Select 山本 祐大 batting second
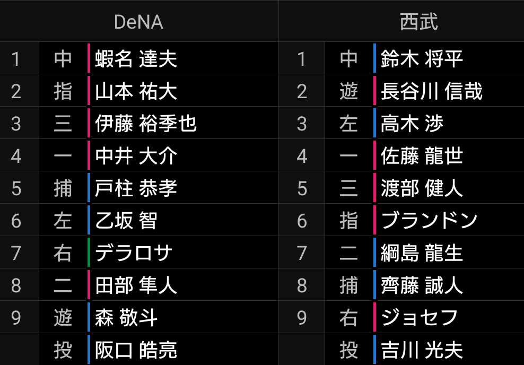Viewport: 524px width, 365px height. 136,91
